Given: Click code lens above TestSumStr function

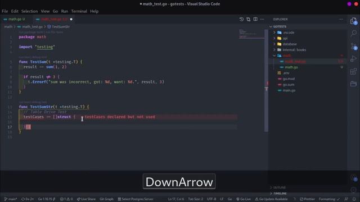Looking at the screenshot, I should click(33, 102).
